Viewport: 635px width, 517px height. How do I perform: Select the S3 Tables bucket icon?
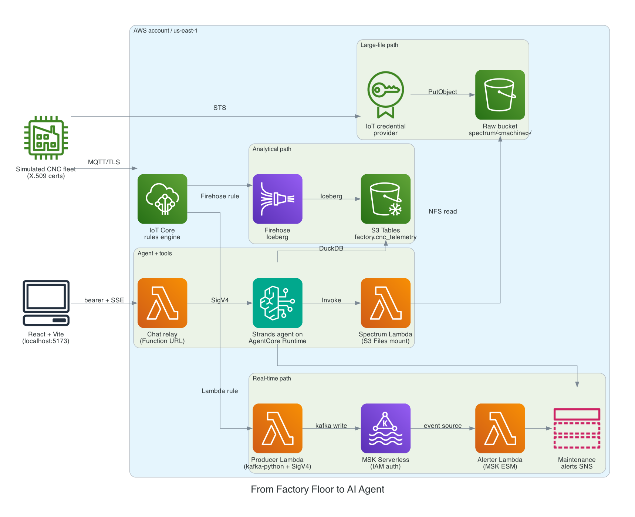(385, 199)
